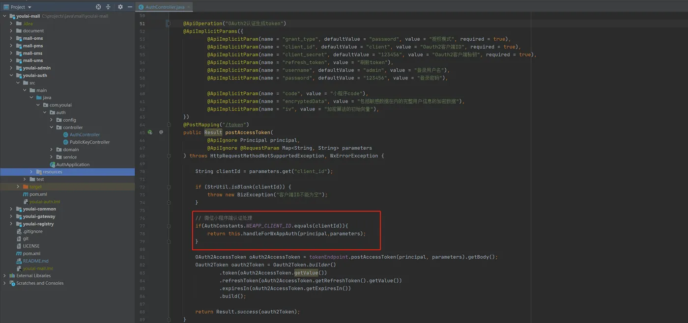Expand the service package arrow
The width and height of the screenshot is (688, 323).
point(51,157)
